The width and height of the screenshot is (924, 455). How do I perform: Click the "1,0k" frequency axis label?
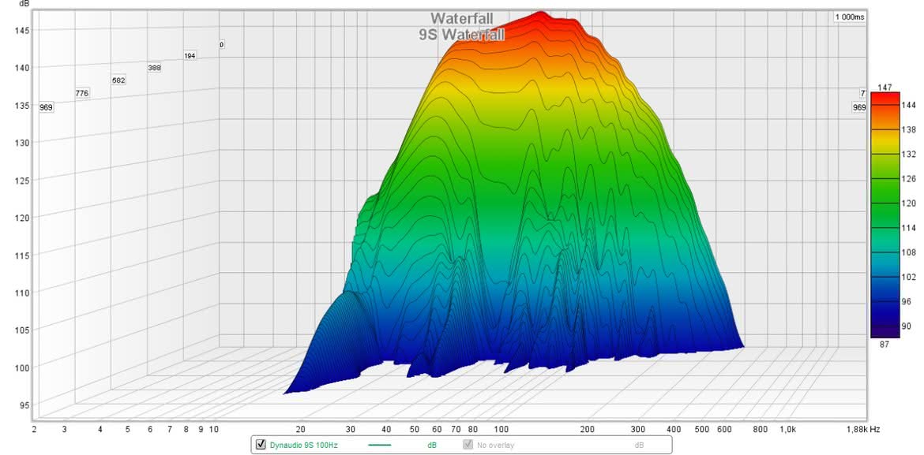[788, 430]
